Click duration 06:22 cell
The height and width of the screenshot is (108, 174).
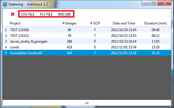click(156, 35)
